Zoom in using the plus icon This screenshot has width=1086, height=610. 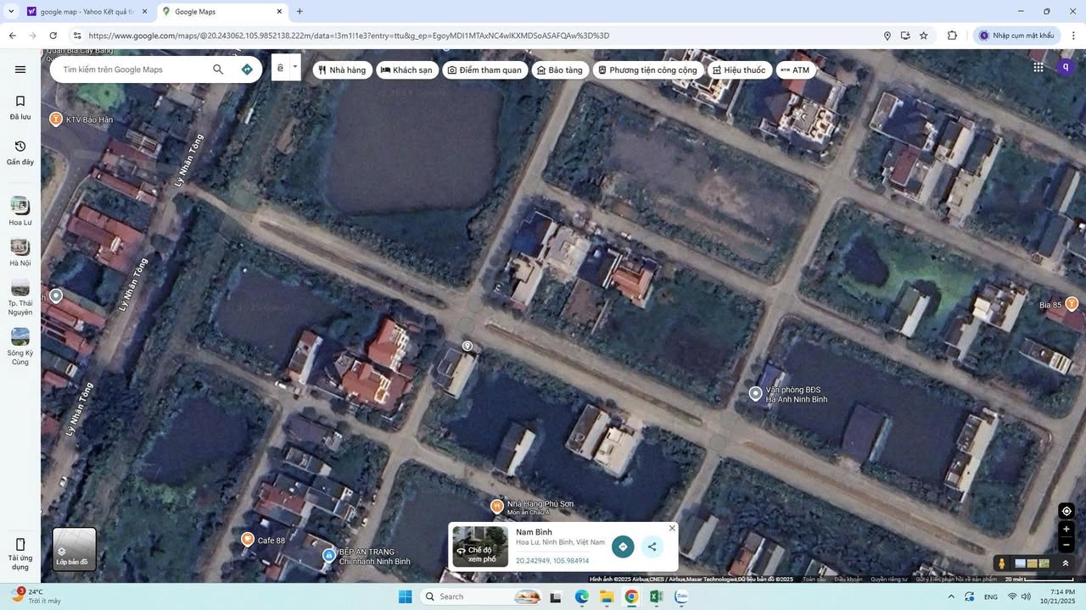tap(1066, 529)
